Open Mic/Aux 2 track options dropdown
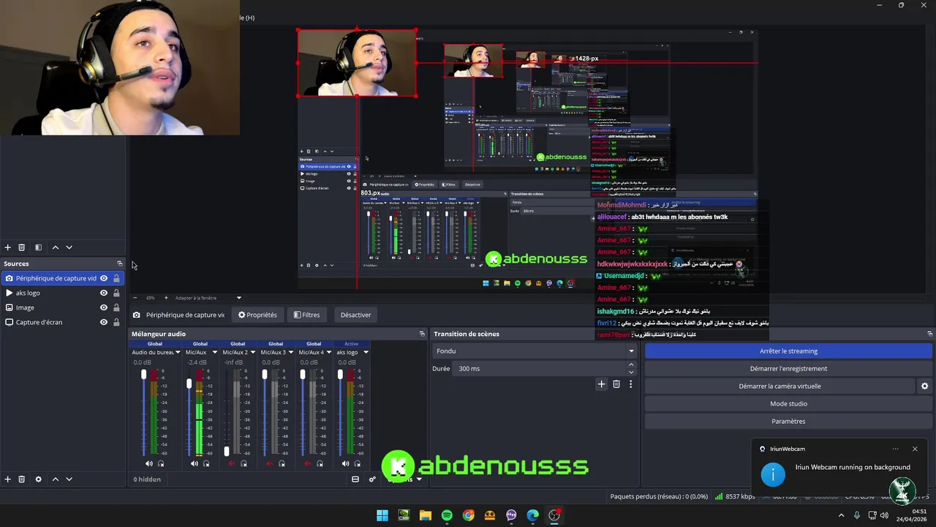The height and width of the screenshot is (527, 936). (x=253, y=352)
